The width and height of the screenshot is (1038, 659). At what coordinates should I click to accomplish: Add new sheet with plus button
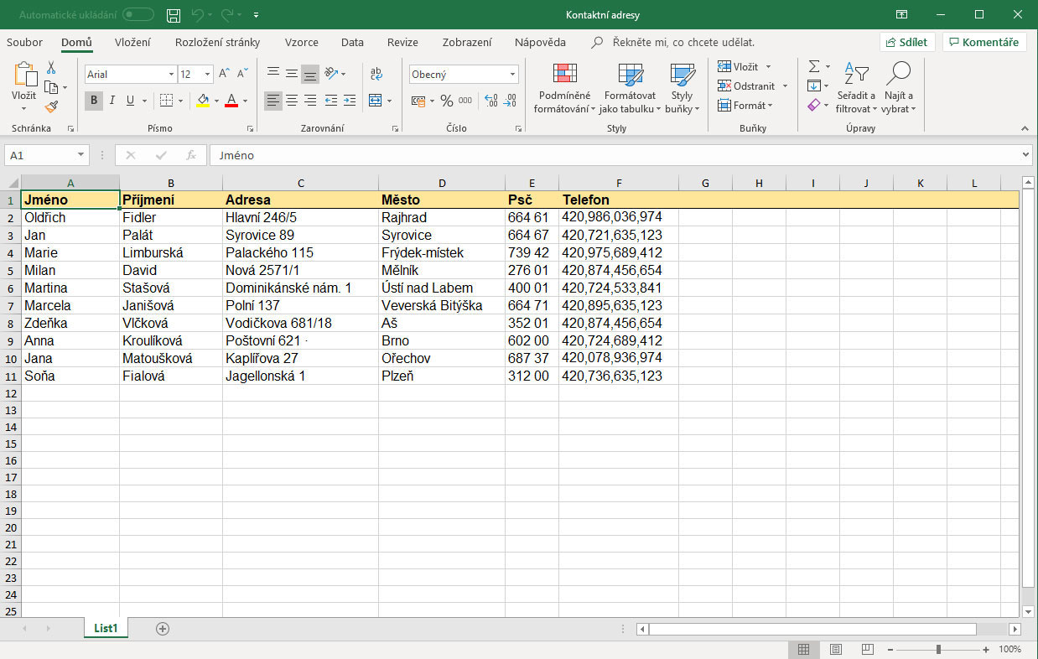(163, 629)
